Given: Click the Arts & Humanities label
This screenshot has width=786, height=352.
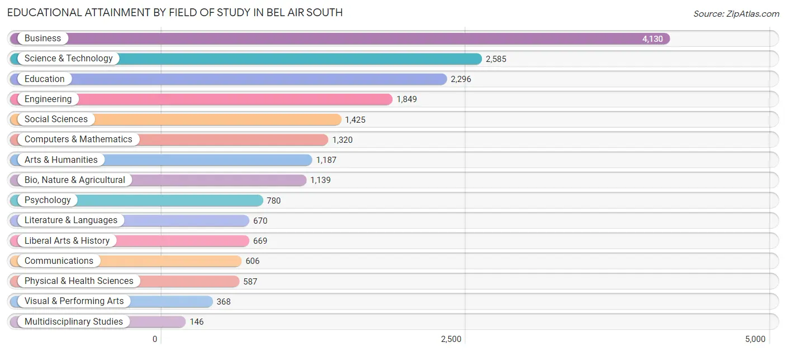Looking at the screenshot, I should [x=61, y=160].
